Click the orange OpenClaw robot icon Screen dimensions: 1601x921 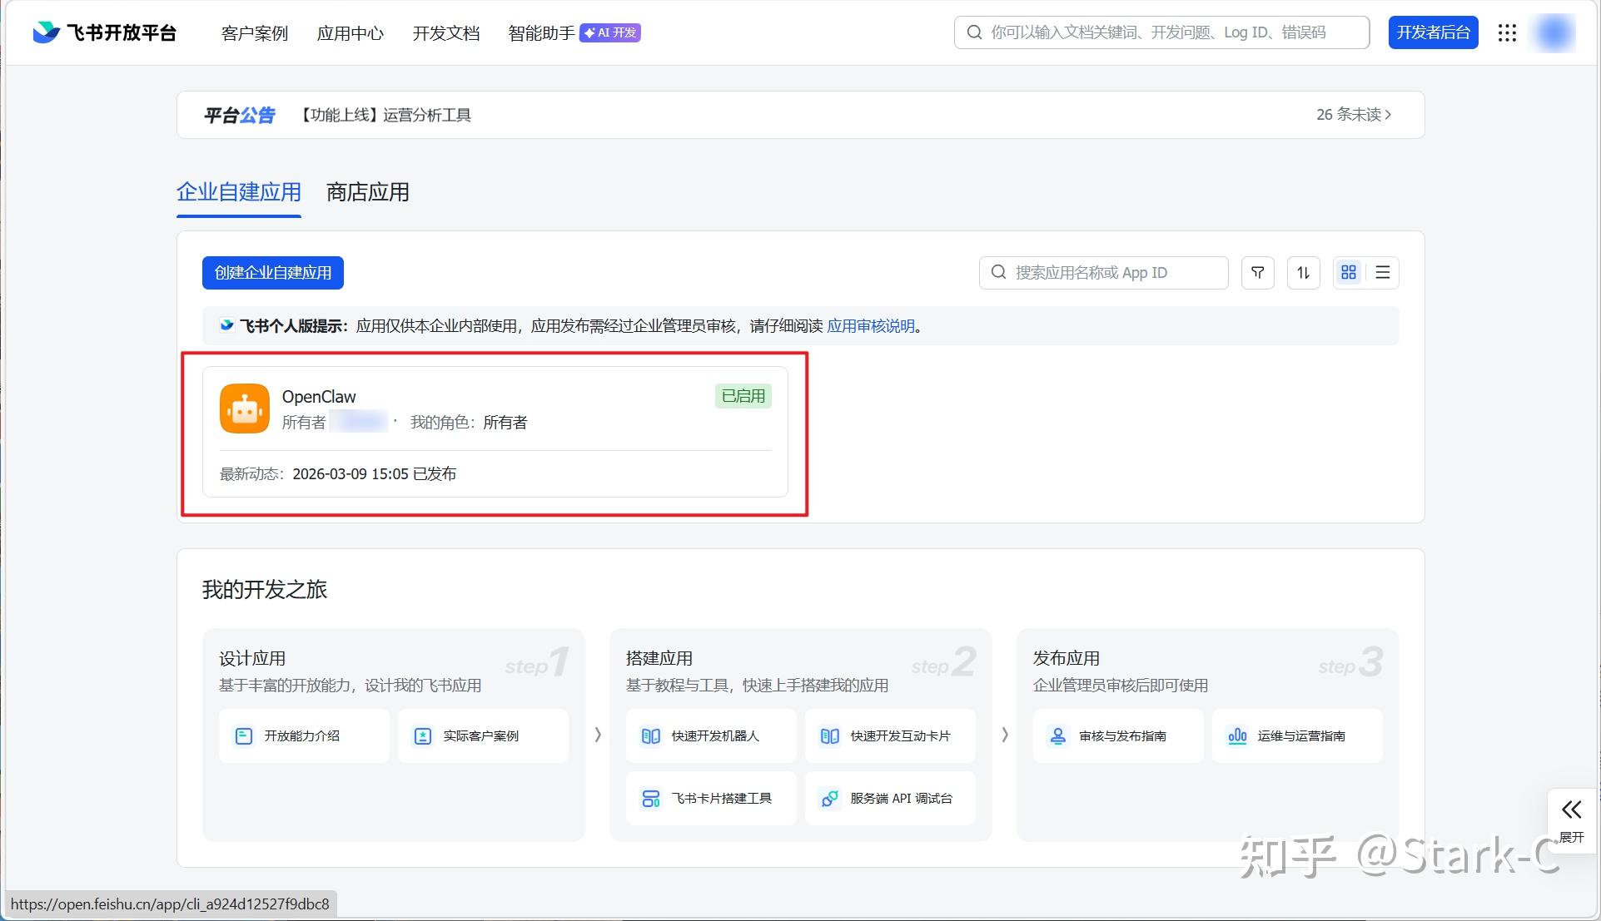(244, 409)
